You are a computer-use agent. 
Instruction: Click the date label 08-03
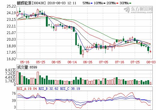pyautogui.click(x=151, y=62)
